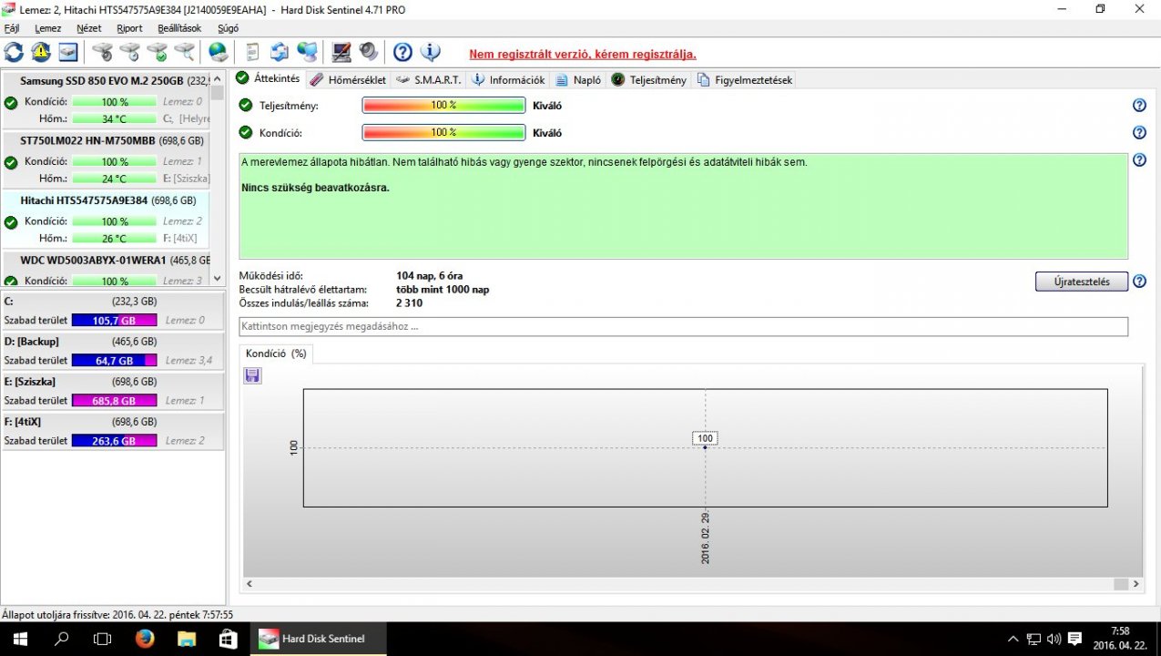This screenshot has height=656, width=1161.
Task: Open the Windows Store taskbar icon
Action: [x=228, y=639]
